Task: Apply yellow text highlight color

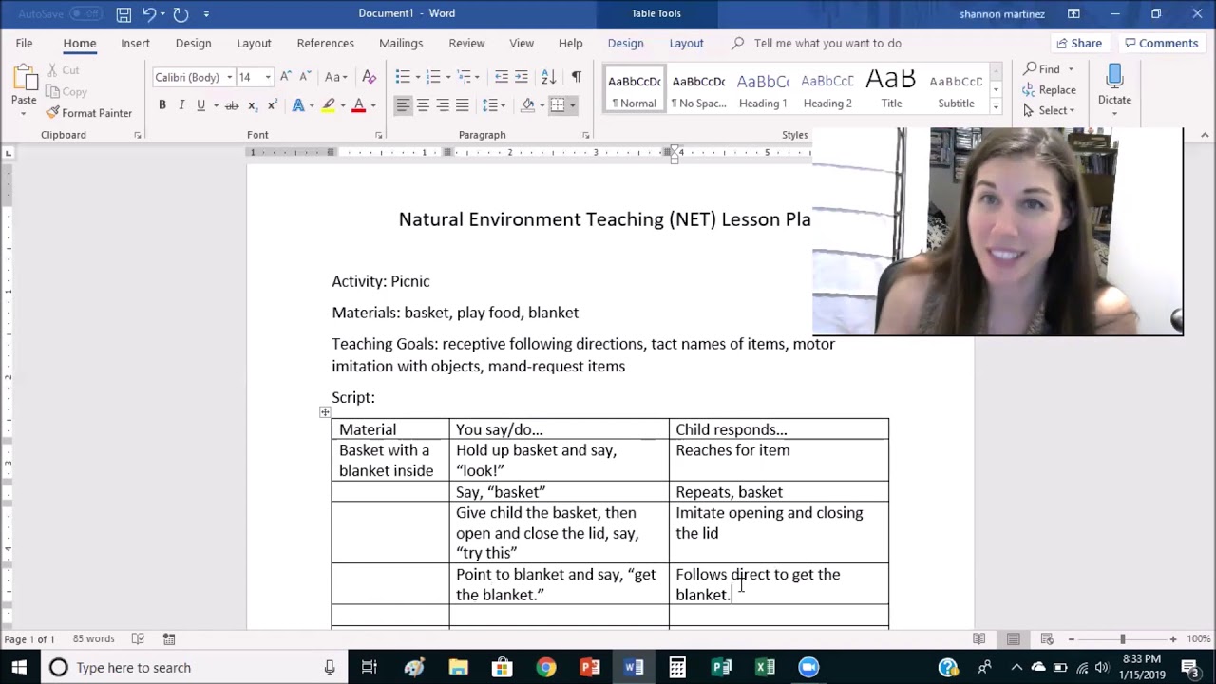Action: coord(329,105)
